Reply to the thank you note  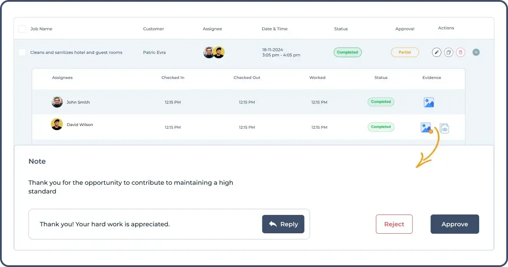(283, 224)
